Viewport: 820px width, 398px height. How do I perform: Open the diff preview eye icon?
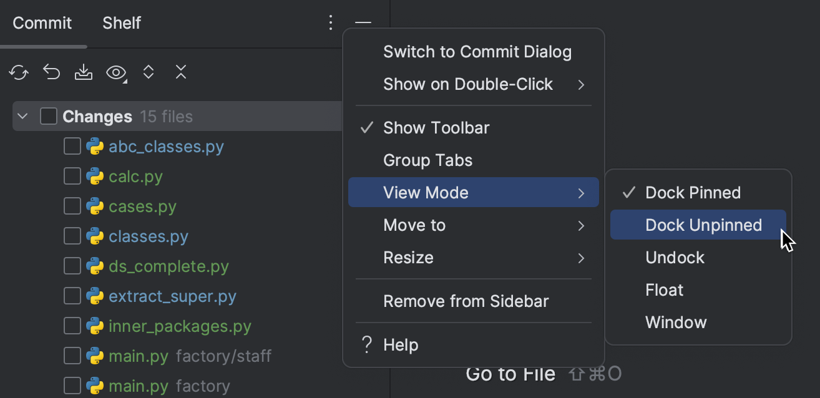pyautogui.click(x=116, y=72)
